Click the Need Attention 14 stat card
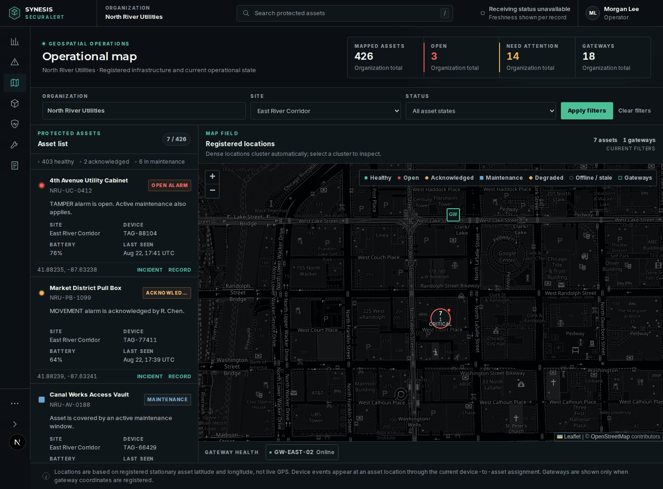Screen dimensions: 663x489 coord(537,57)
